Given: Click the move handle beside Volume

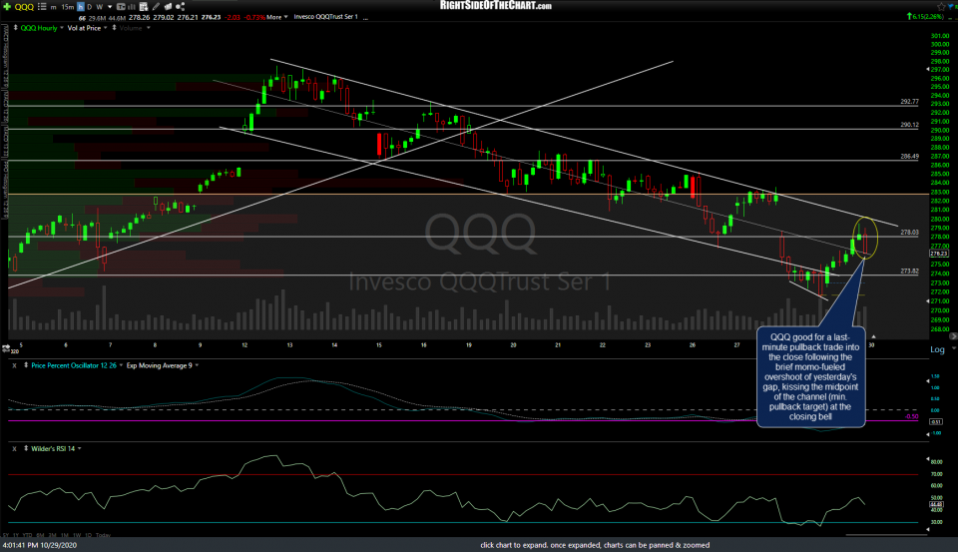Looking at the screenshot, I should coord(114,28).
